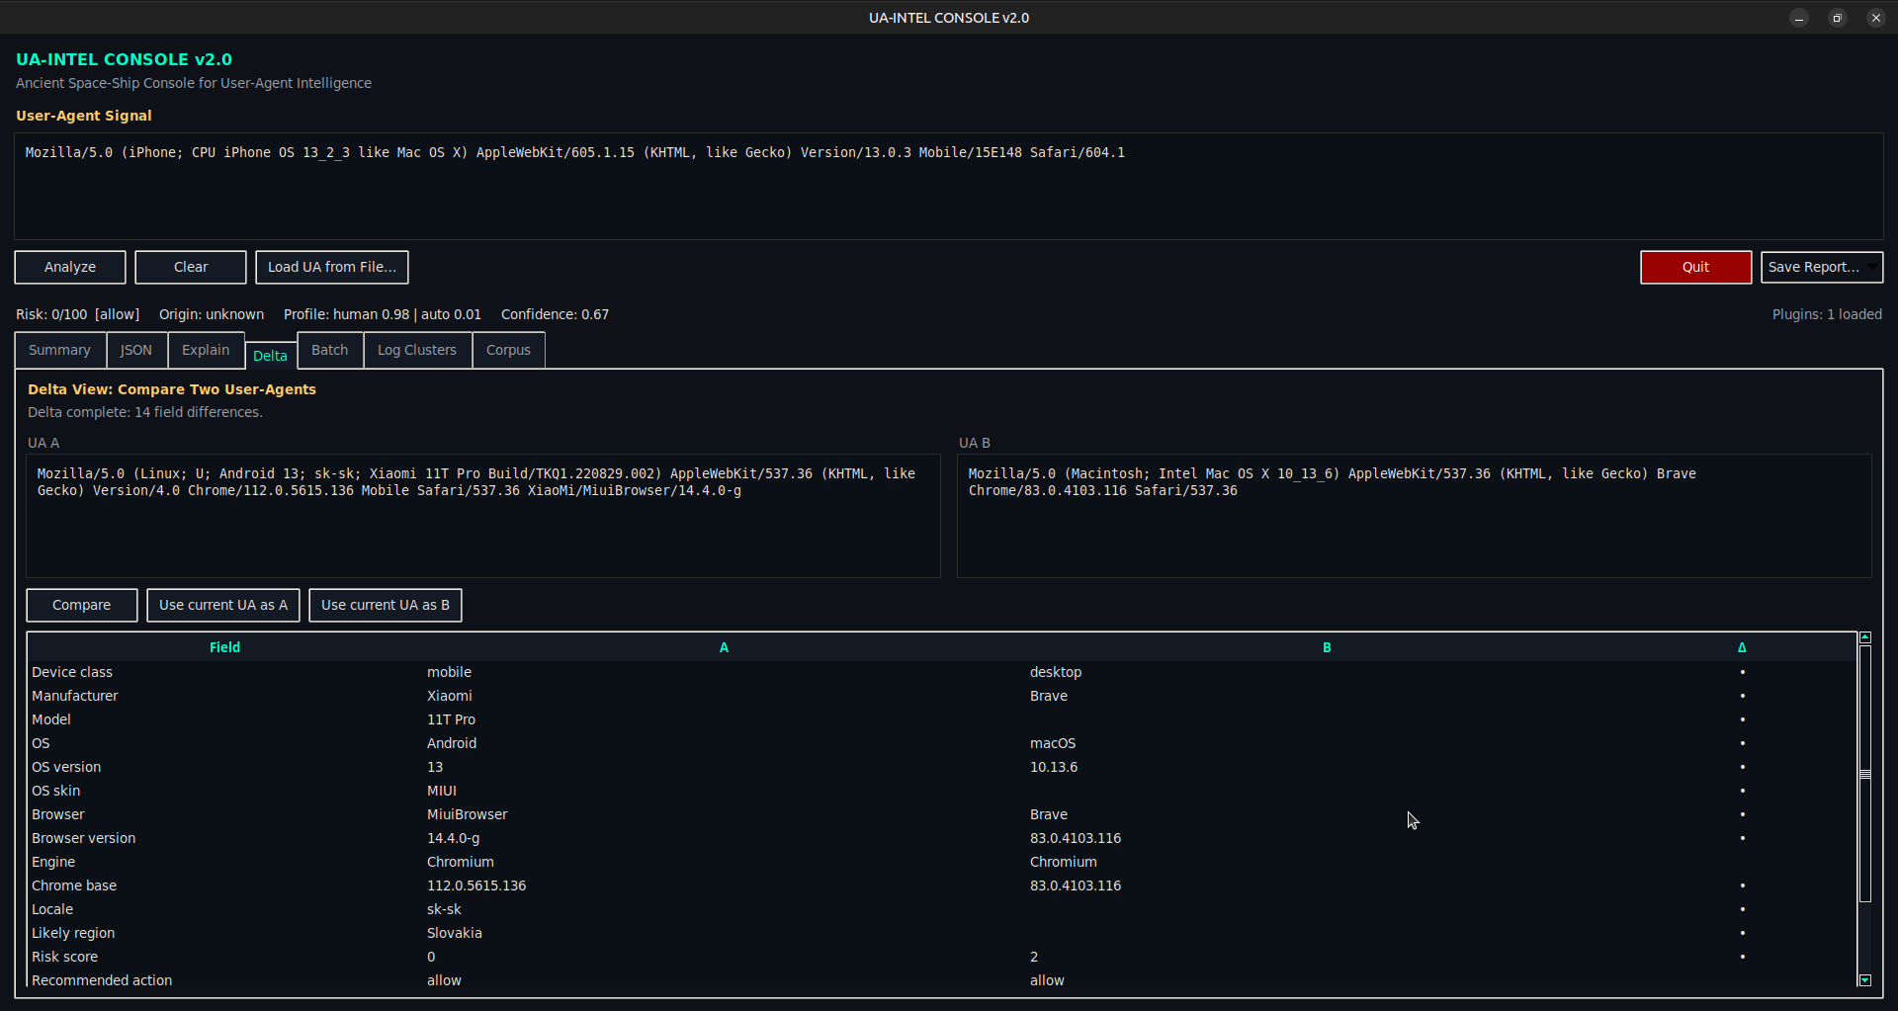
Task: Switch to the Summary tab
Action: 59,350
